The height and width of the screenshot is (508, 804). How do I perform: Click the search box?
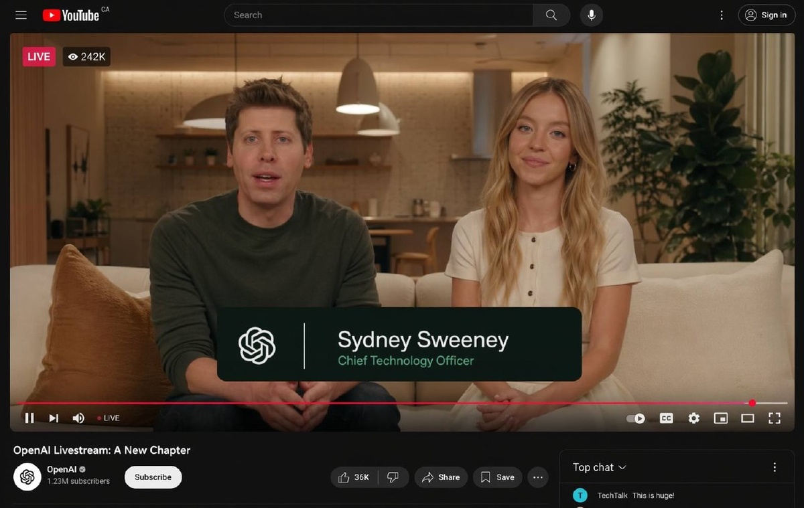(379, 15)
